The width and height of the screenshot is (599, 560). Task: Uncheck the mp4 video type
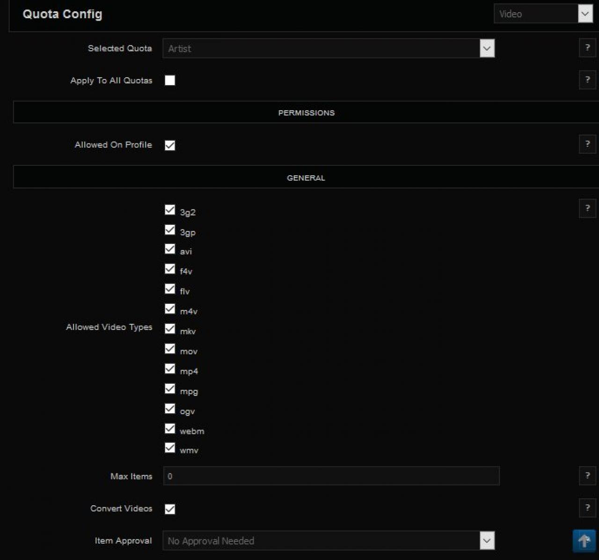click(170, 369)
